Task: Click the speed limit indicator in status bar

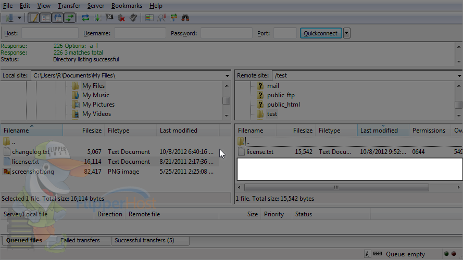Action: pyautogui.click(x=378, y=254)
